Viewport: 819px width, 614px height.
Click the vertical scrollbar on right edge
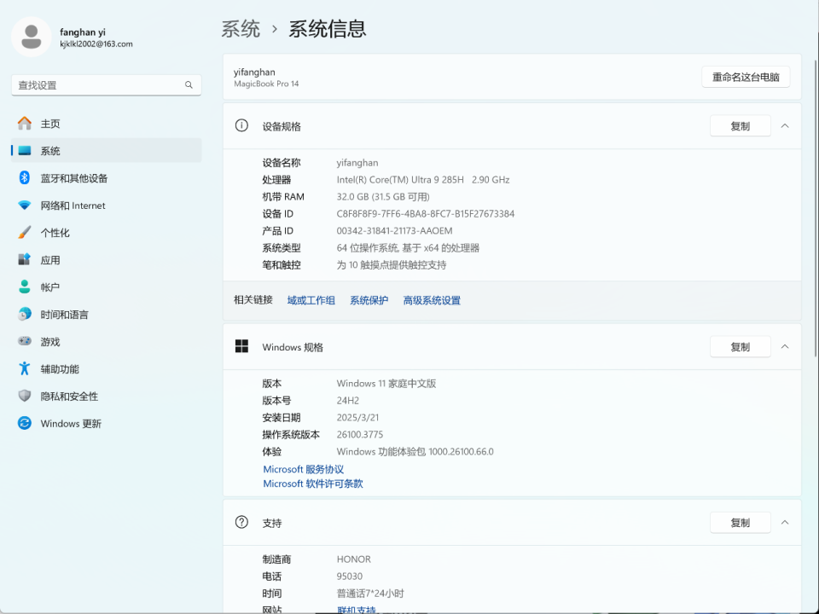click(816, 209)
